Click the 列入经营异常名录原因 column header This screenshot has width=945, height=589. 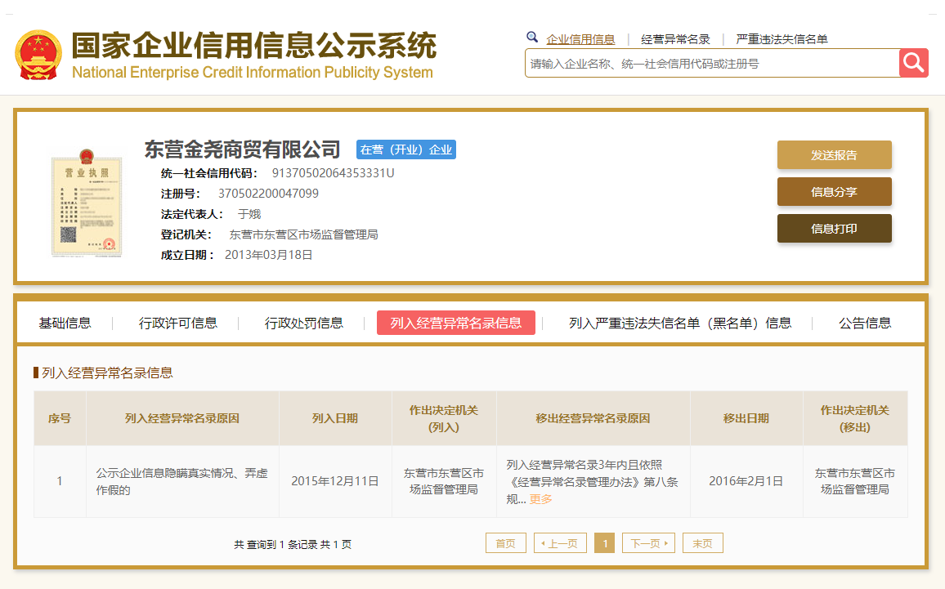tap(182, 418)
